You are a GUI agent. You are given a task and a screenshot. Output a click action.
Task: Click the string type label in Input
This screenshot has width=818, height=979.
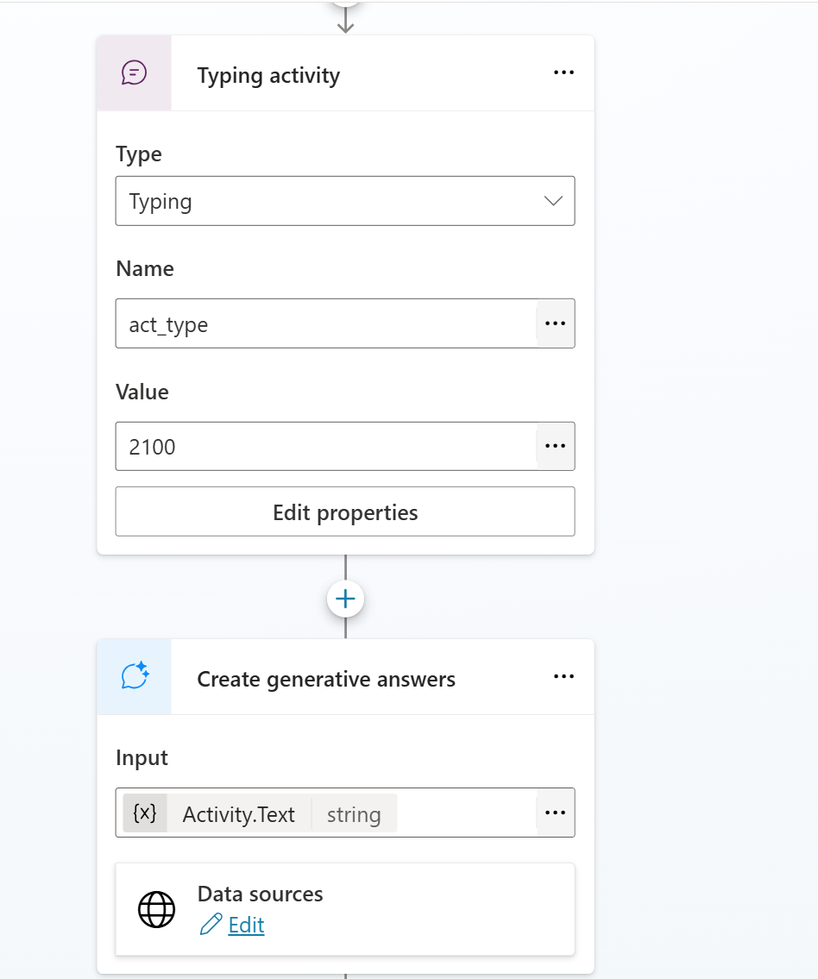point(354,814)
